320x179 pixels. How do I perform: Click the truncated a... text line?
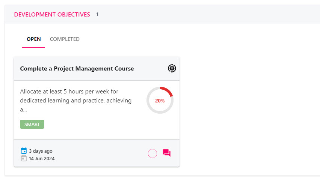[23, 110]
